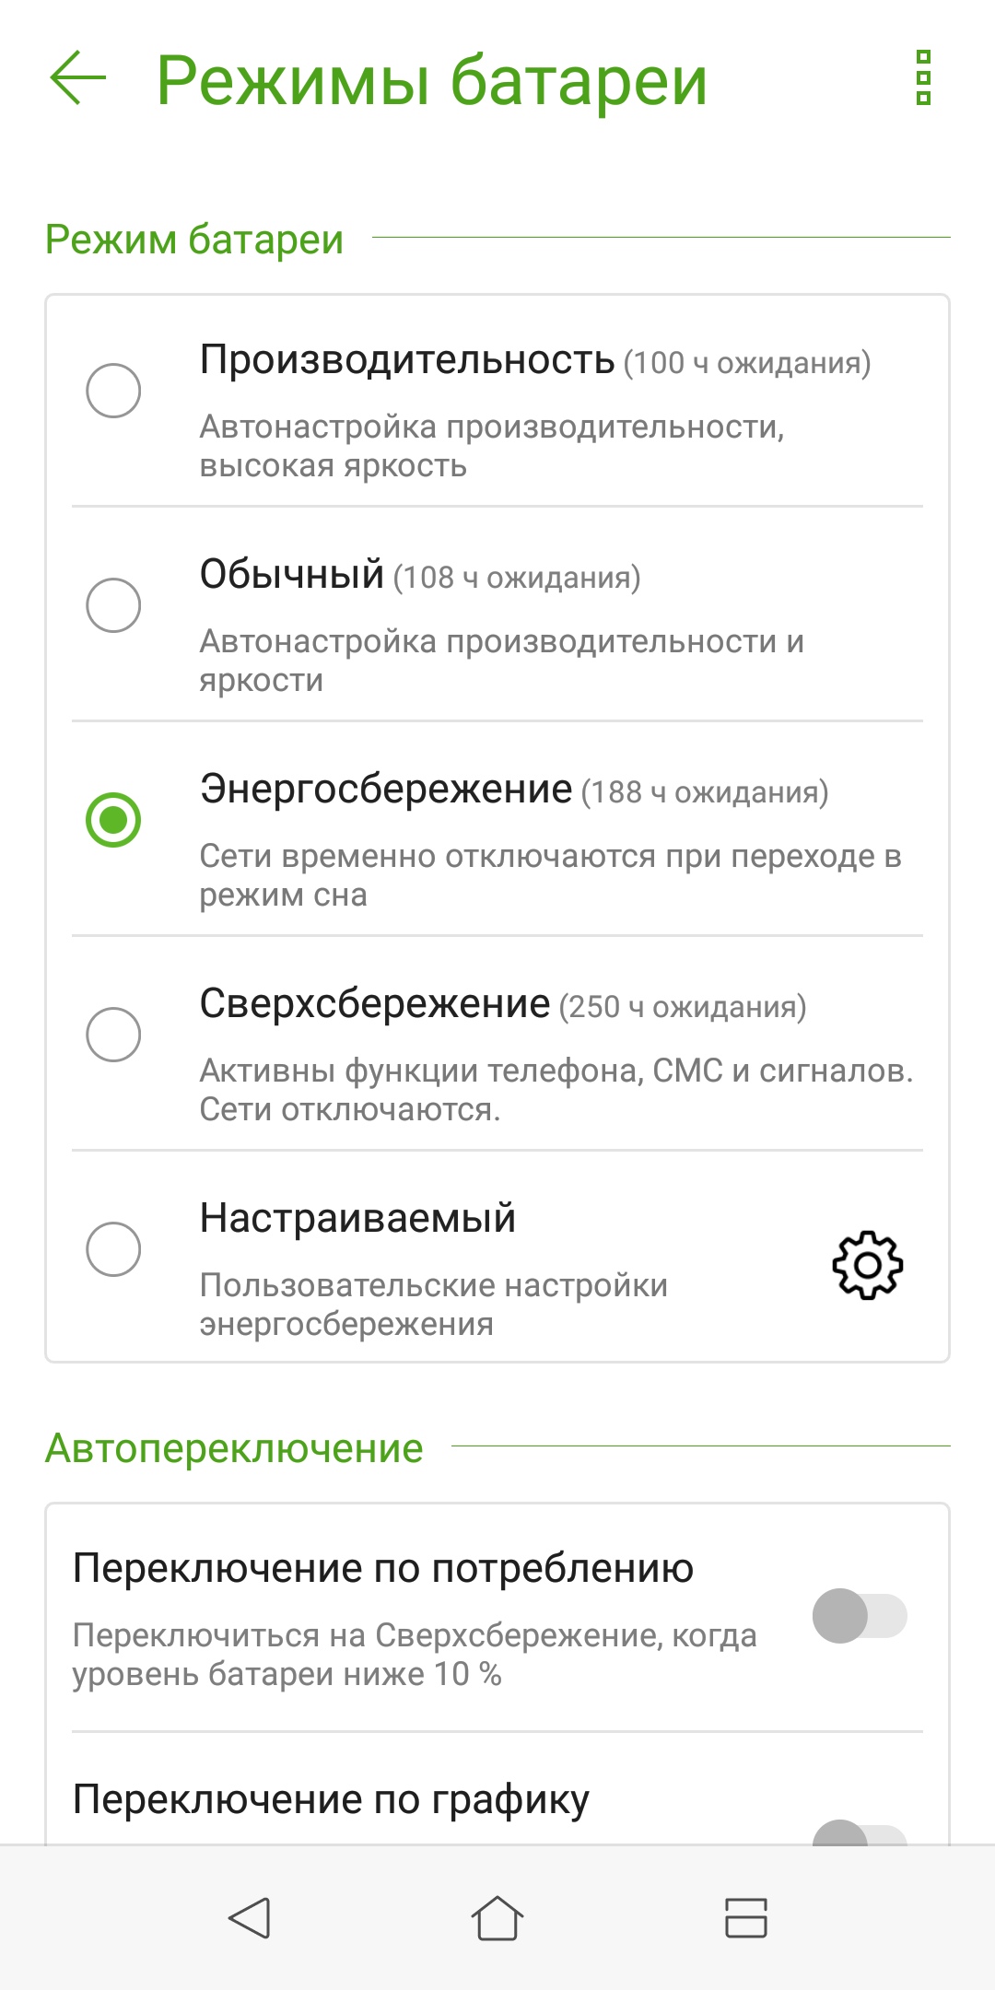Tap the Настраиваемый mode label
Viewport: 995px width, 1990px height.
click(x=357, y=1218)
